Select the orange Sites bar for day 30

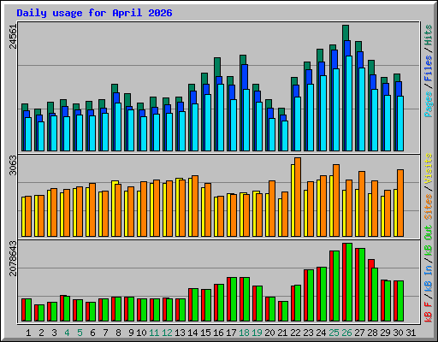pyautogui.click(x=400, y=203)
